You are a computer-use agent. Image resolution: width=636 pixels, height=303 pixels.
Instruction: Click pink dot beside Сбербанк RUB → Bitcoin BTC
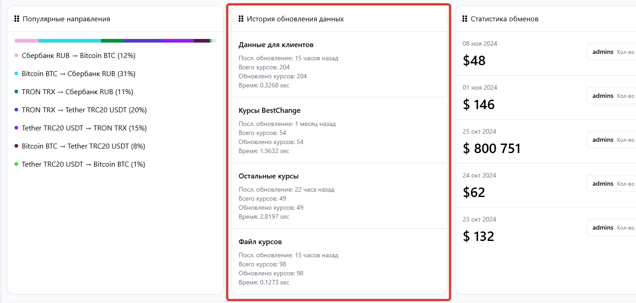click(16, 56)
